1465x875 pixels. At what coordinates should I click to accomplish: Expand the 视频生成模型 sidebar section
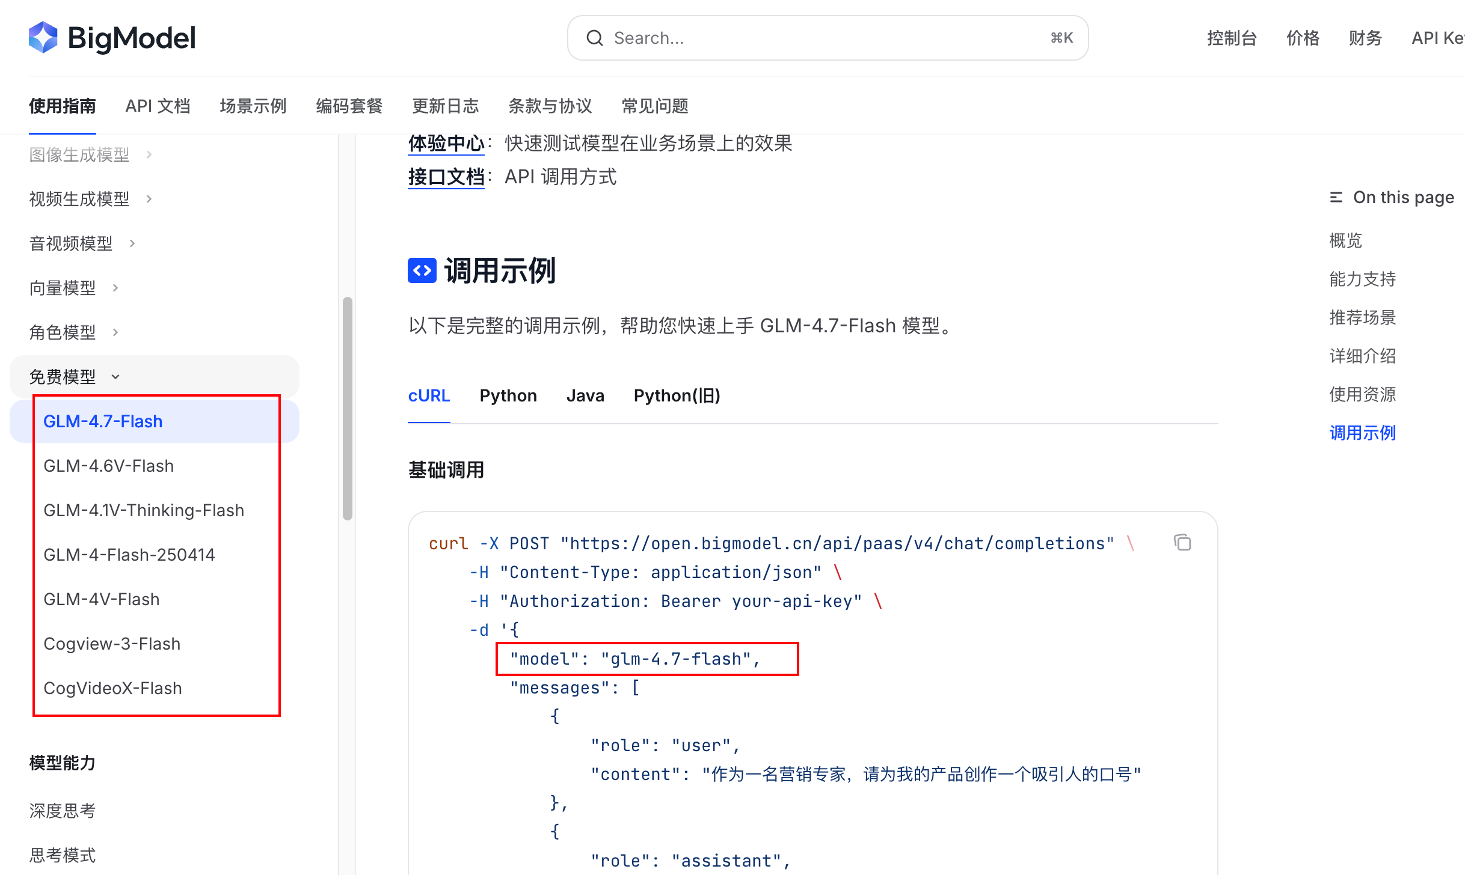(x=149, y=199)
